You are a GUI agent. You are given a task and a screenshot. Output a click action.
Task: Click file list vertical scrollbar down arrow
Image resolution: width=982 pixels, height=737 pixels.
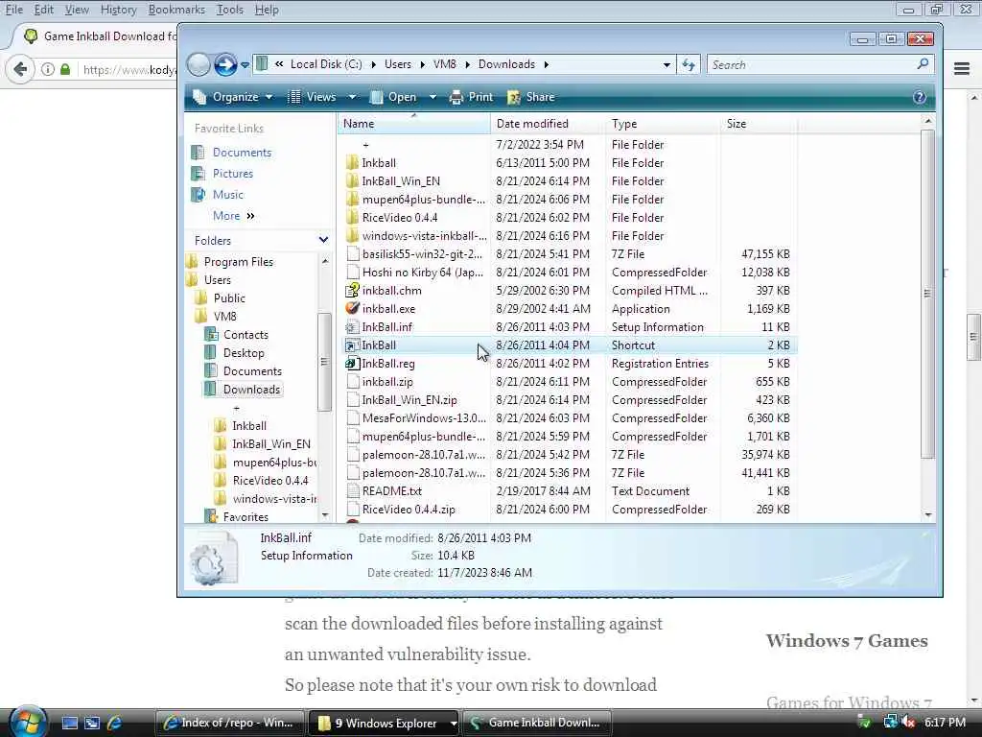point(928,514)
